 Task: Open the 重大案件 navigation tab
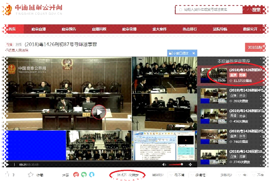click(x=159, y=29)
